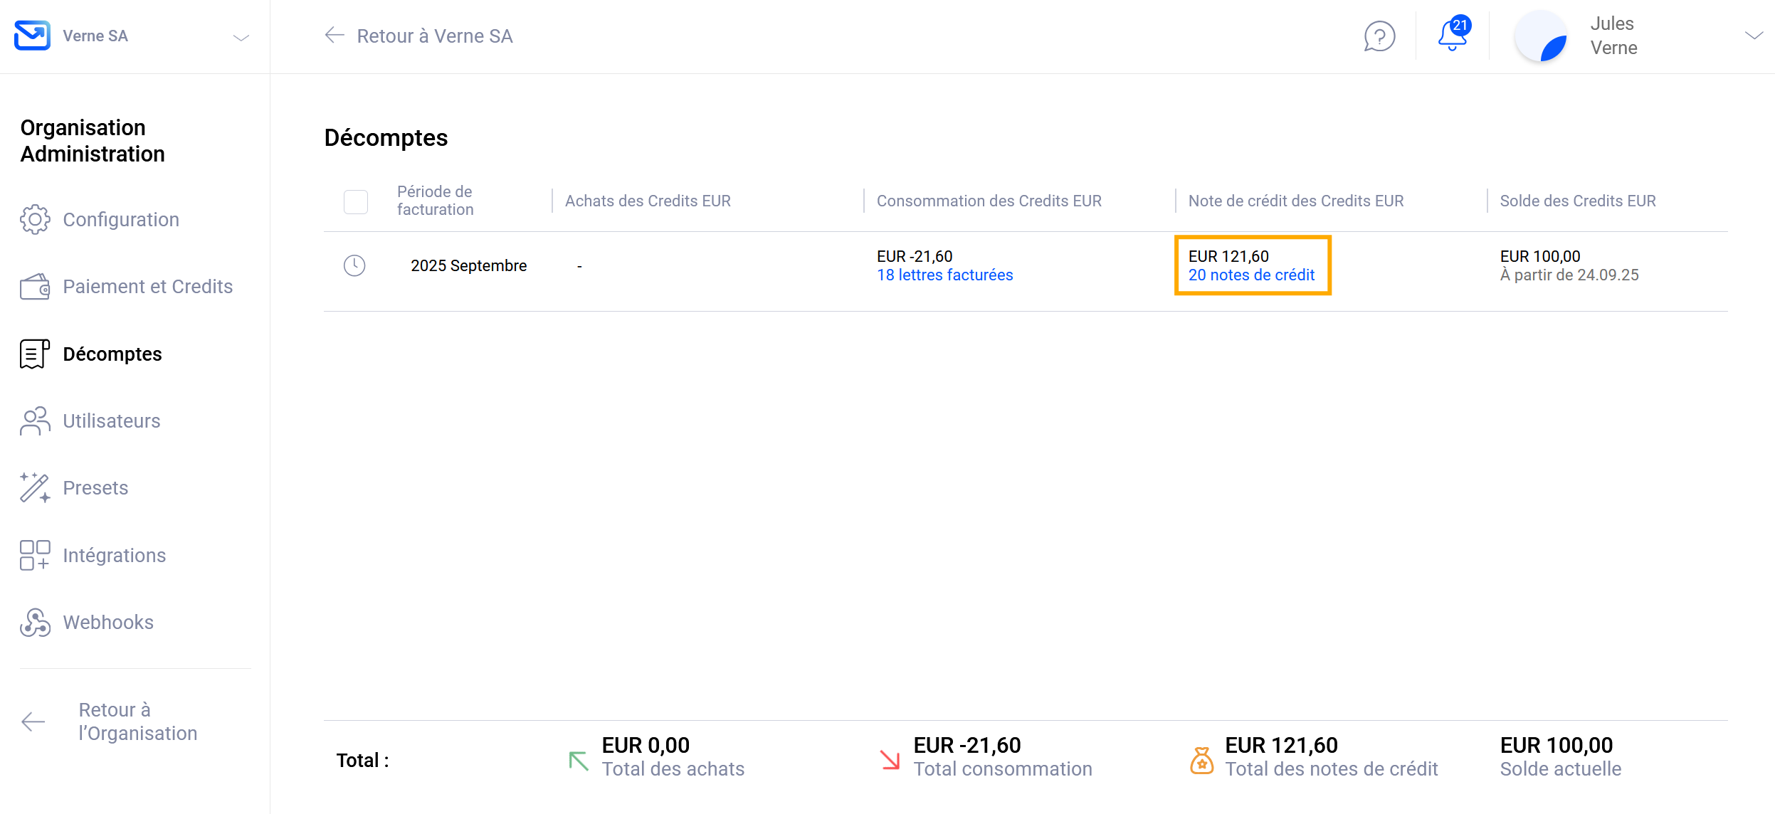
Task: Click Retour à l'Organisation in sidebar
Action: pos(137,721)
